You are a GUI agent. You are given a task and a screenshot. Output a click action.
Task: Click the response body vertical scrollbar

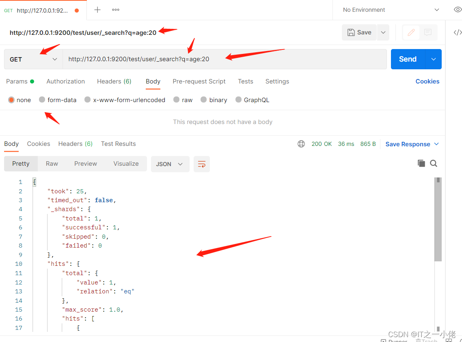438,219
